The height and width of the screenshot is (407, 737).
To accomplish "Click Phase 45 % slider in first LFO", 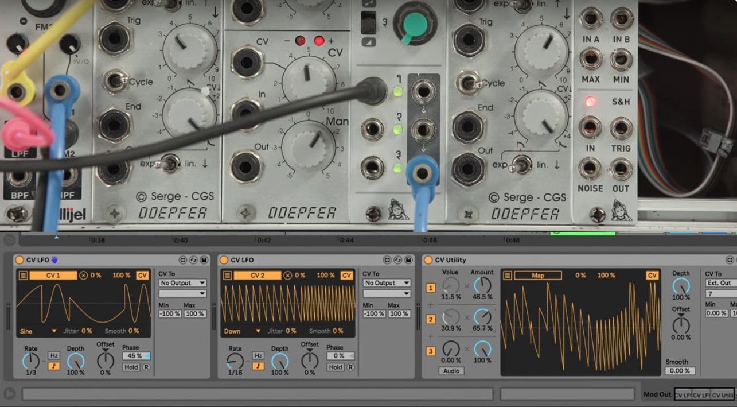I will [x=137, y=356].
